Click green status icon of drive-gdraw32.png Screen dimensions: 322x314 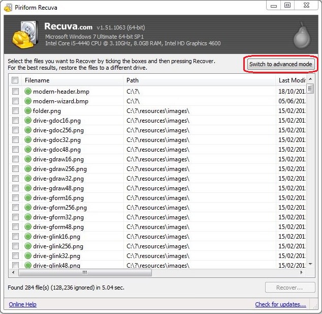(28, 178)
